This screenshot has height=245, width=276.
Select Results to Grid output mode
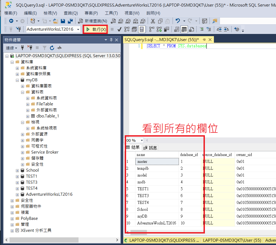pos(184,29)
